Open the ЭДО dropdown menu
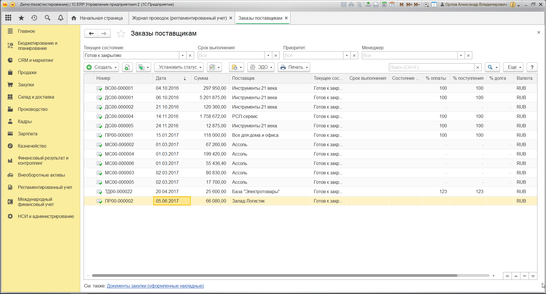The image size is (546, 294). (261, 67)
